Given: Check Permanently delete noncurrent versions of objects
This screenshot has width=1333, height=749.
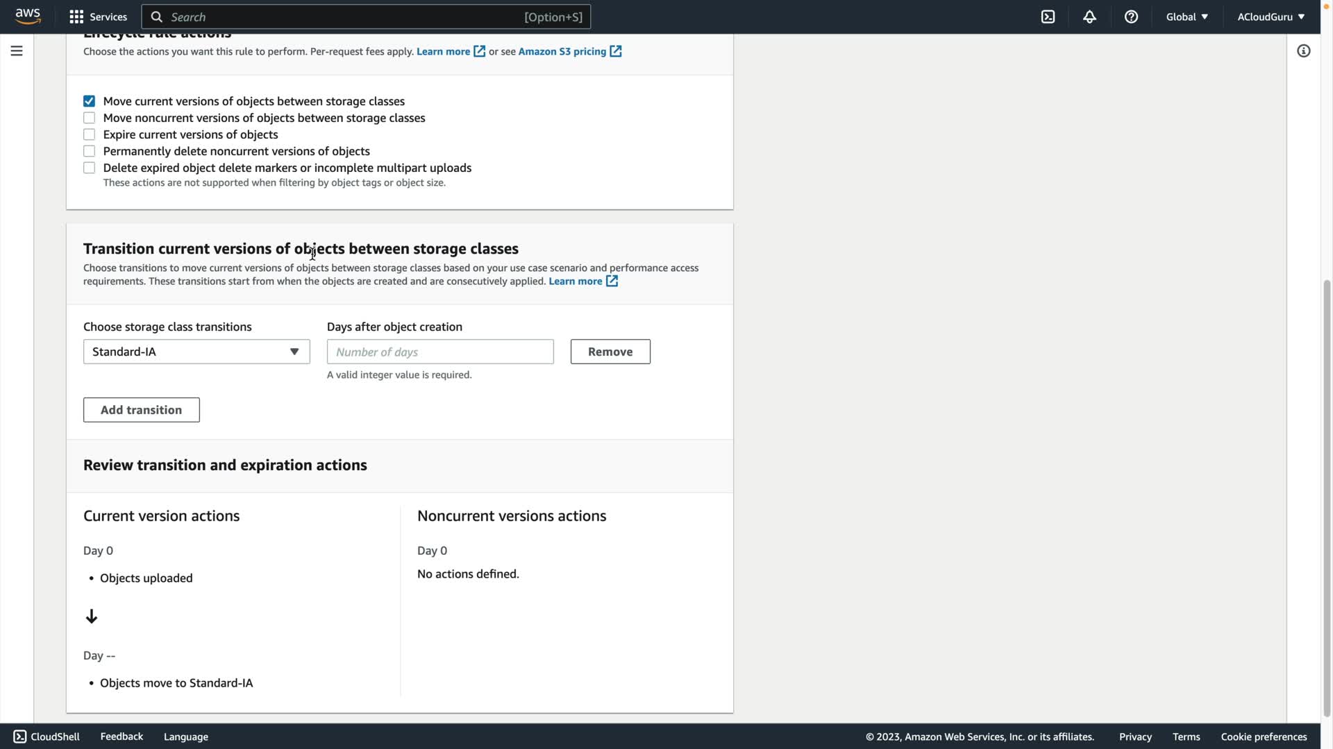Looking at the screenshot, I should coord(89,151).
